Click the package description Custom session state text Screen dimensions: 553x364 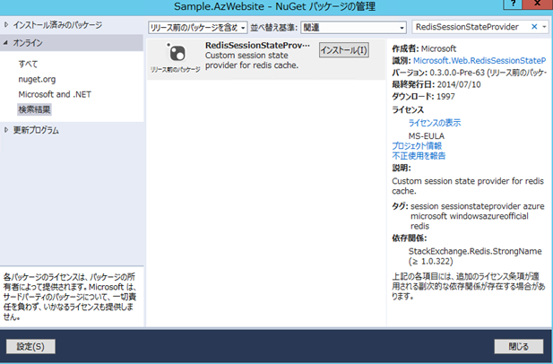pos(252,60)
